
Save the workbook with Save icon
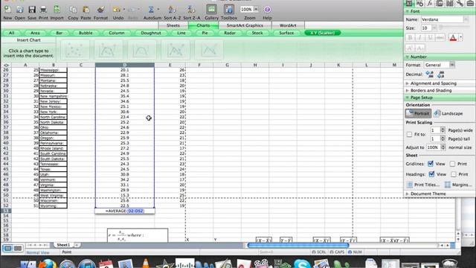point(32,10)
